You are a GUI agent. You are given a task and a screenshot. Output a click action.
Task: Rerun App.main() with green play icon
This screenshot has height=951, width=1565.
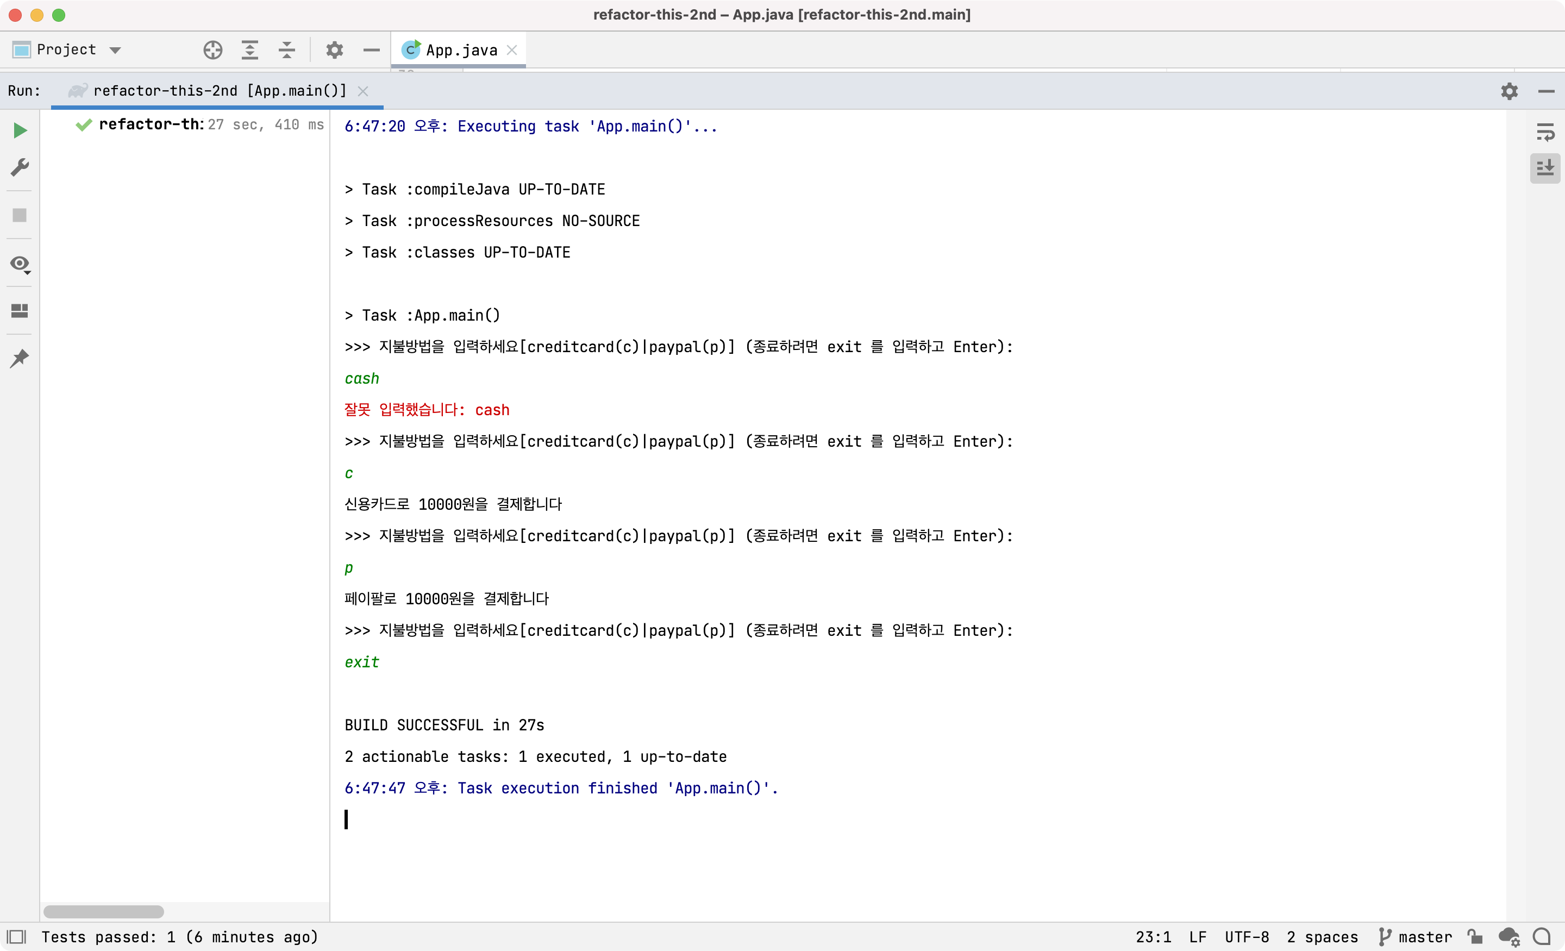[x=20, y=130]
